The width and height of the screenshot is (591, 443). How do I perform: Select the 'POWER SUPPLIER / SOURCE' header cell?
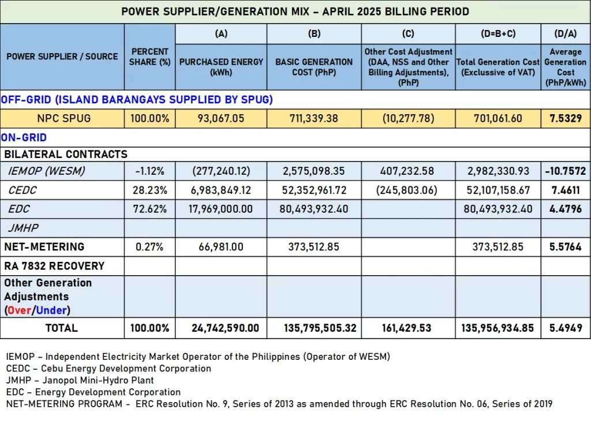click(62, 57)
